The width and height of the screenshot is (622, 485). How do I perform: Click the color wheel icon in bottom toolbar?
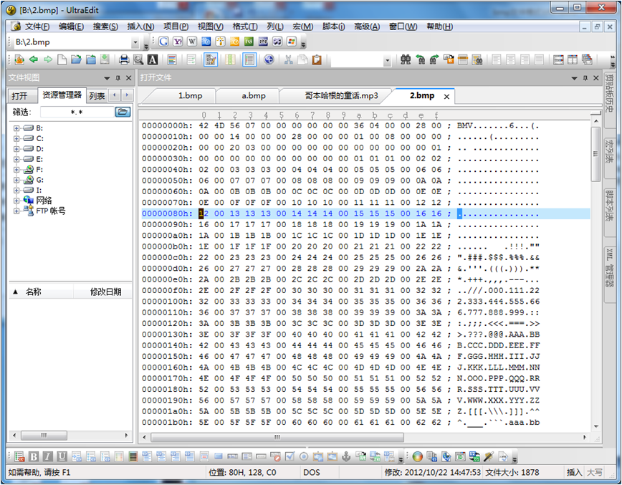click(x=417, y=457)
